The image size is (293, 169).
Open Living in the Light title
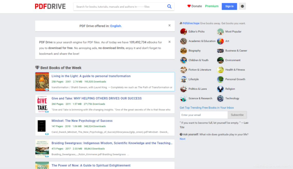[91, 76]
